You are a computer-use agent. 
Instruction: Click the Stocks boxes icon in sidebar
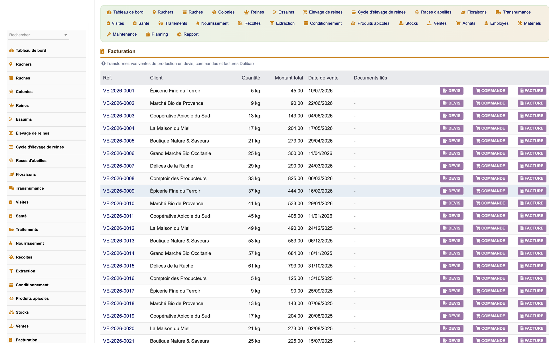tap(11, 312)
